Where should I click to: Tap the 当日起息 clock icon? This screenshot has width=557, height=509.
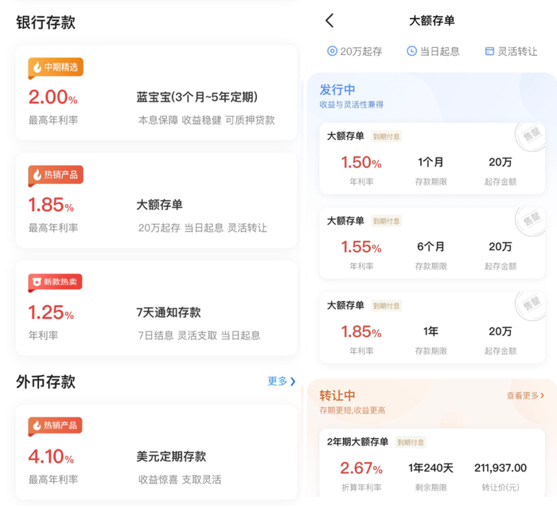(411, 51)
